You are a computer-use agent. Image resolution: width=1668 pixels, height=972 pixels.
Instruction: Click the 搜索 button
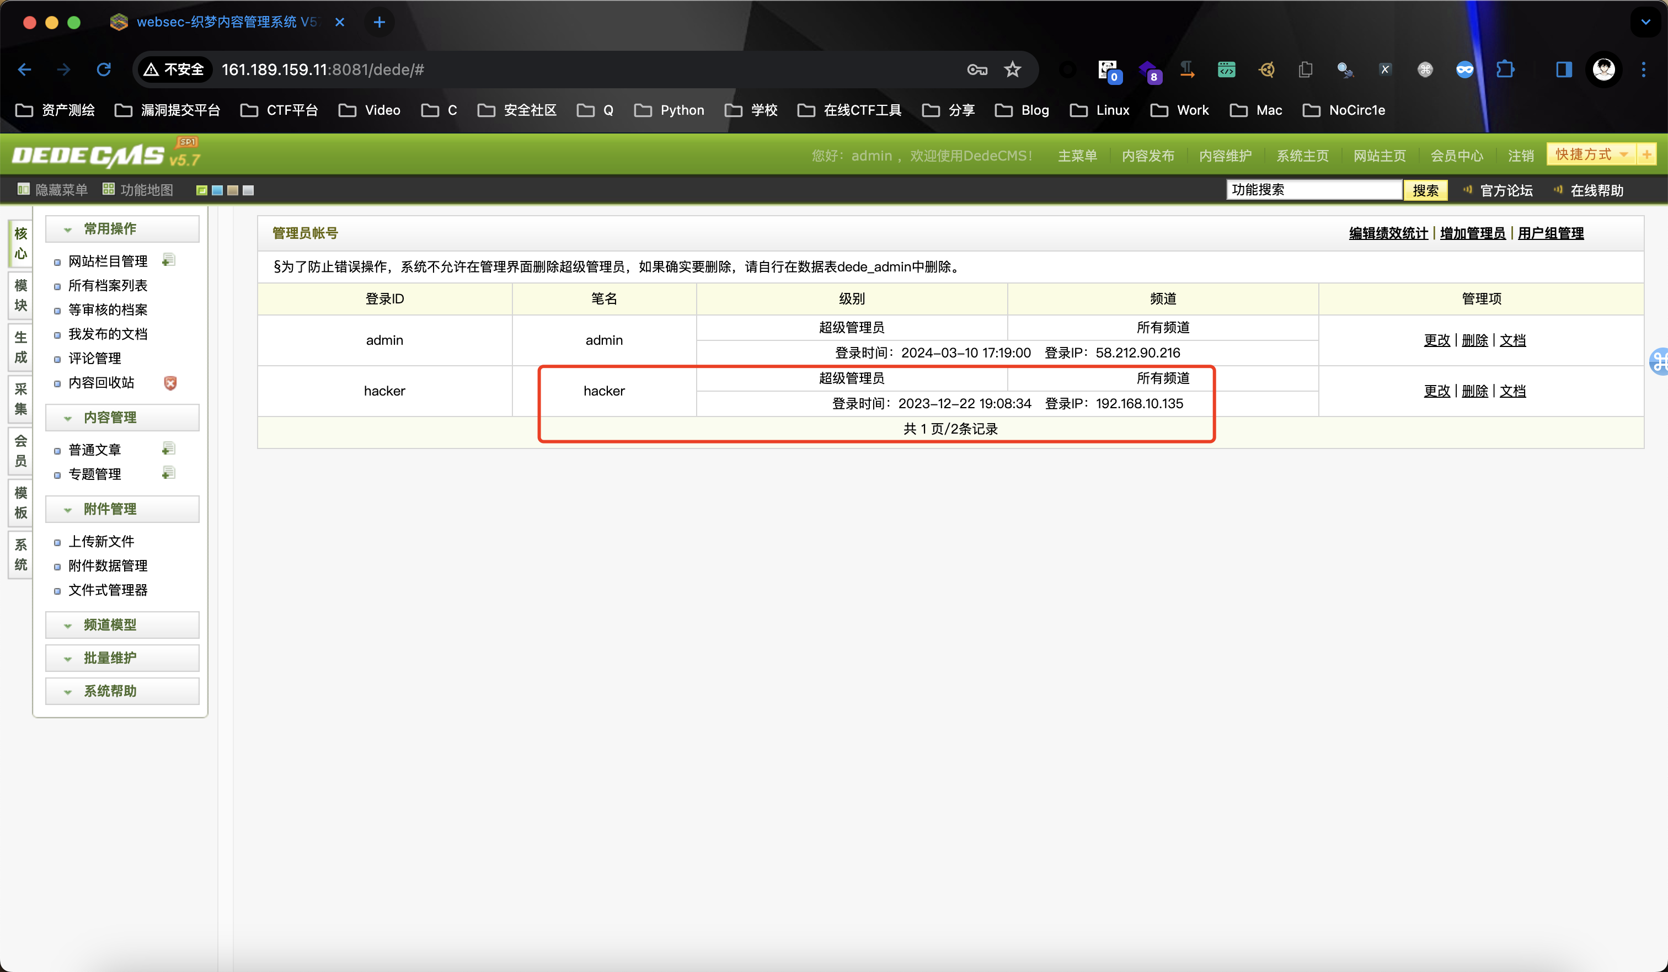[1425, 191]
